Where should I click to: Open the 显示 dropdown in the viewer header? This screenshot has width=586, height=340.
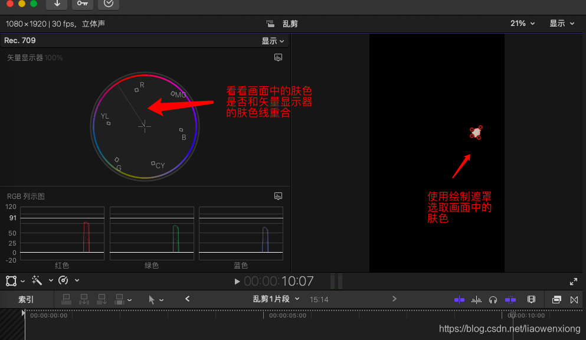pos(559,24)
